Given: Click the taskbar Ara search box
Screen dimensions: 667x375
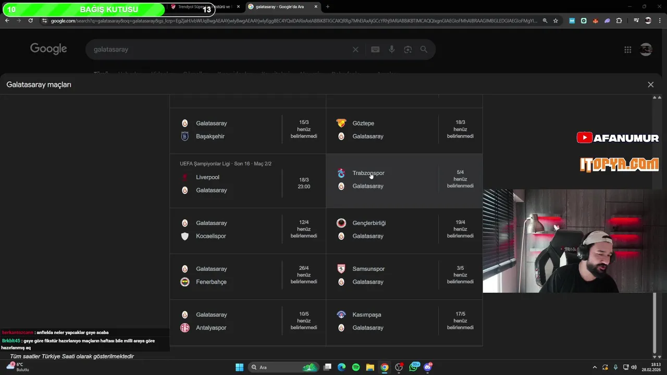Looking at the screenshot, I should (x=284, y=367).
